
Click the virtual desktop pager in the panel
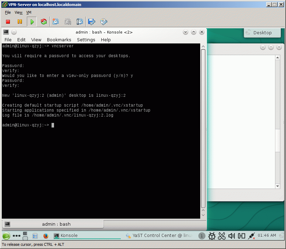coord(25,236)
